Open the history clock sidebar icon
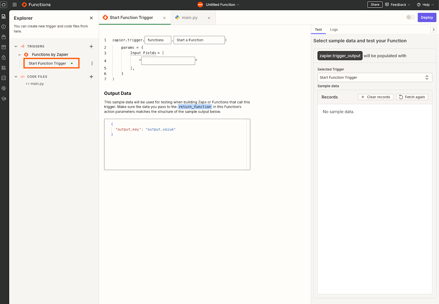 pos(4,27)
